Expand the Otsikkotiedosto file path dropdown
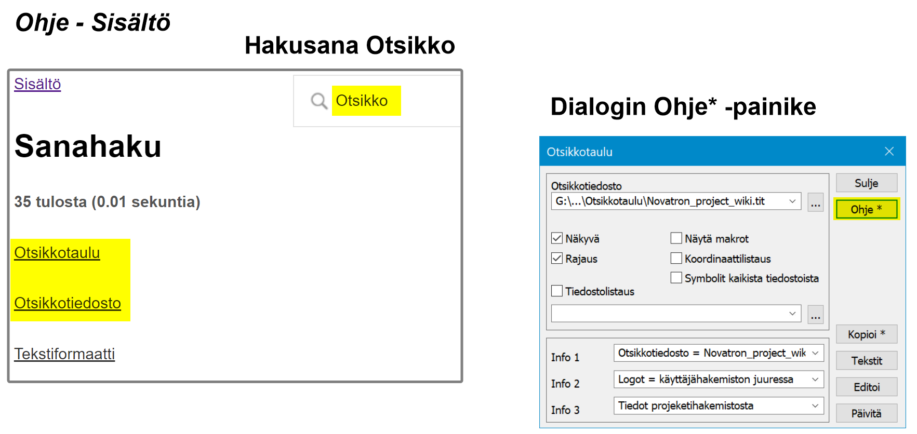Viewport: 917px width, 434px height. tap(792, 201)
